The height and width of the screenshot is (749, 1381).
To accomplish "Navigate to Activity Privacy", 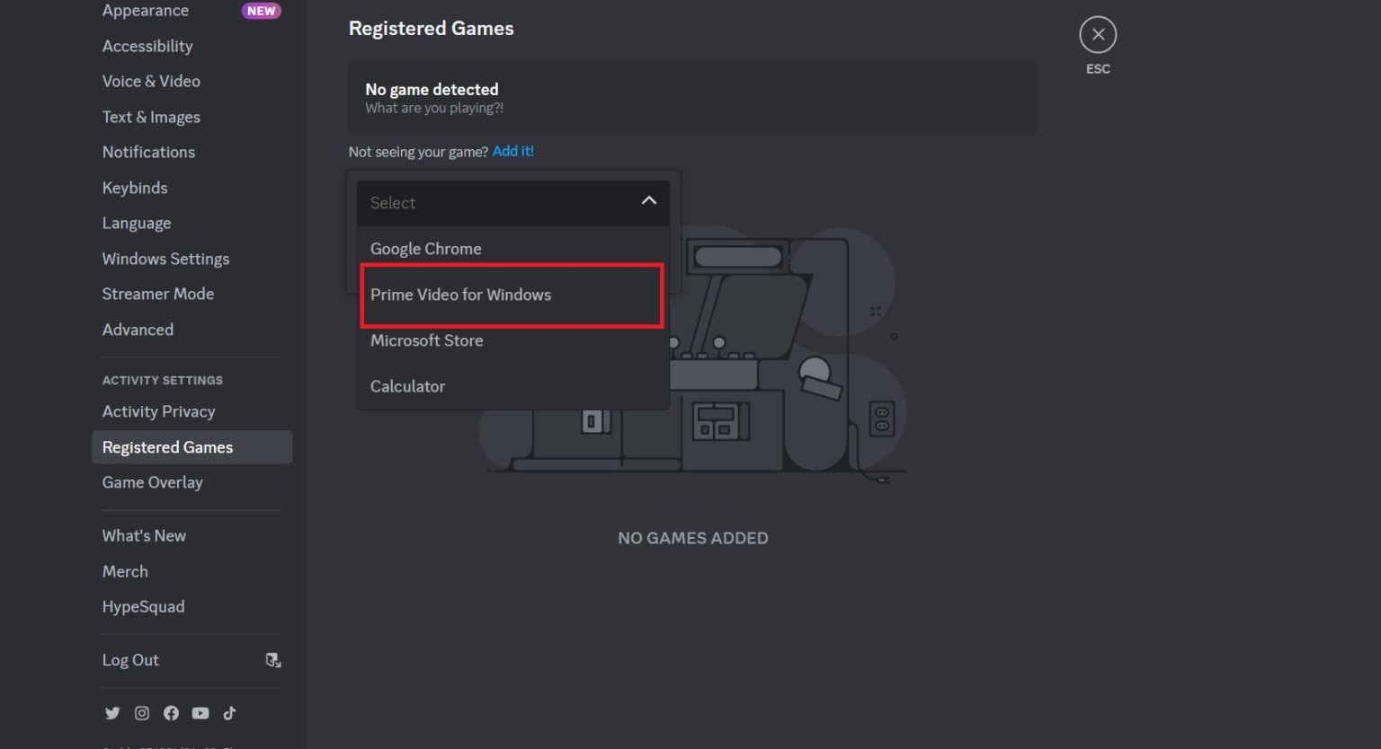I will point(158,411).
